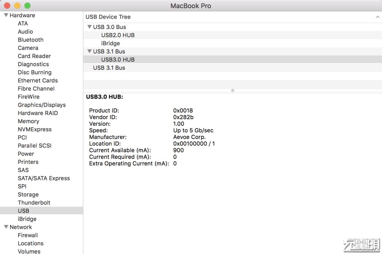Select Camera in the sidebar

click(x=28, y=48)
